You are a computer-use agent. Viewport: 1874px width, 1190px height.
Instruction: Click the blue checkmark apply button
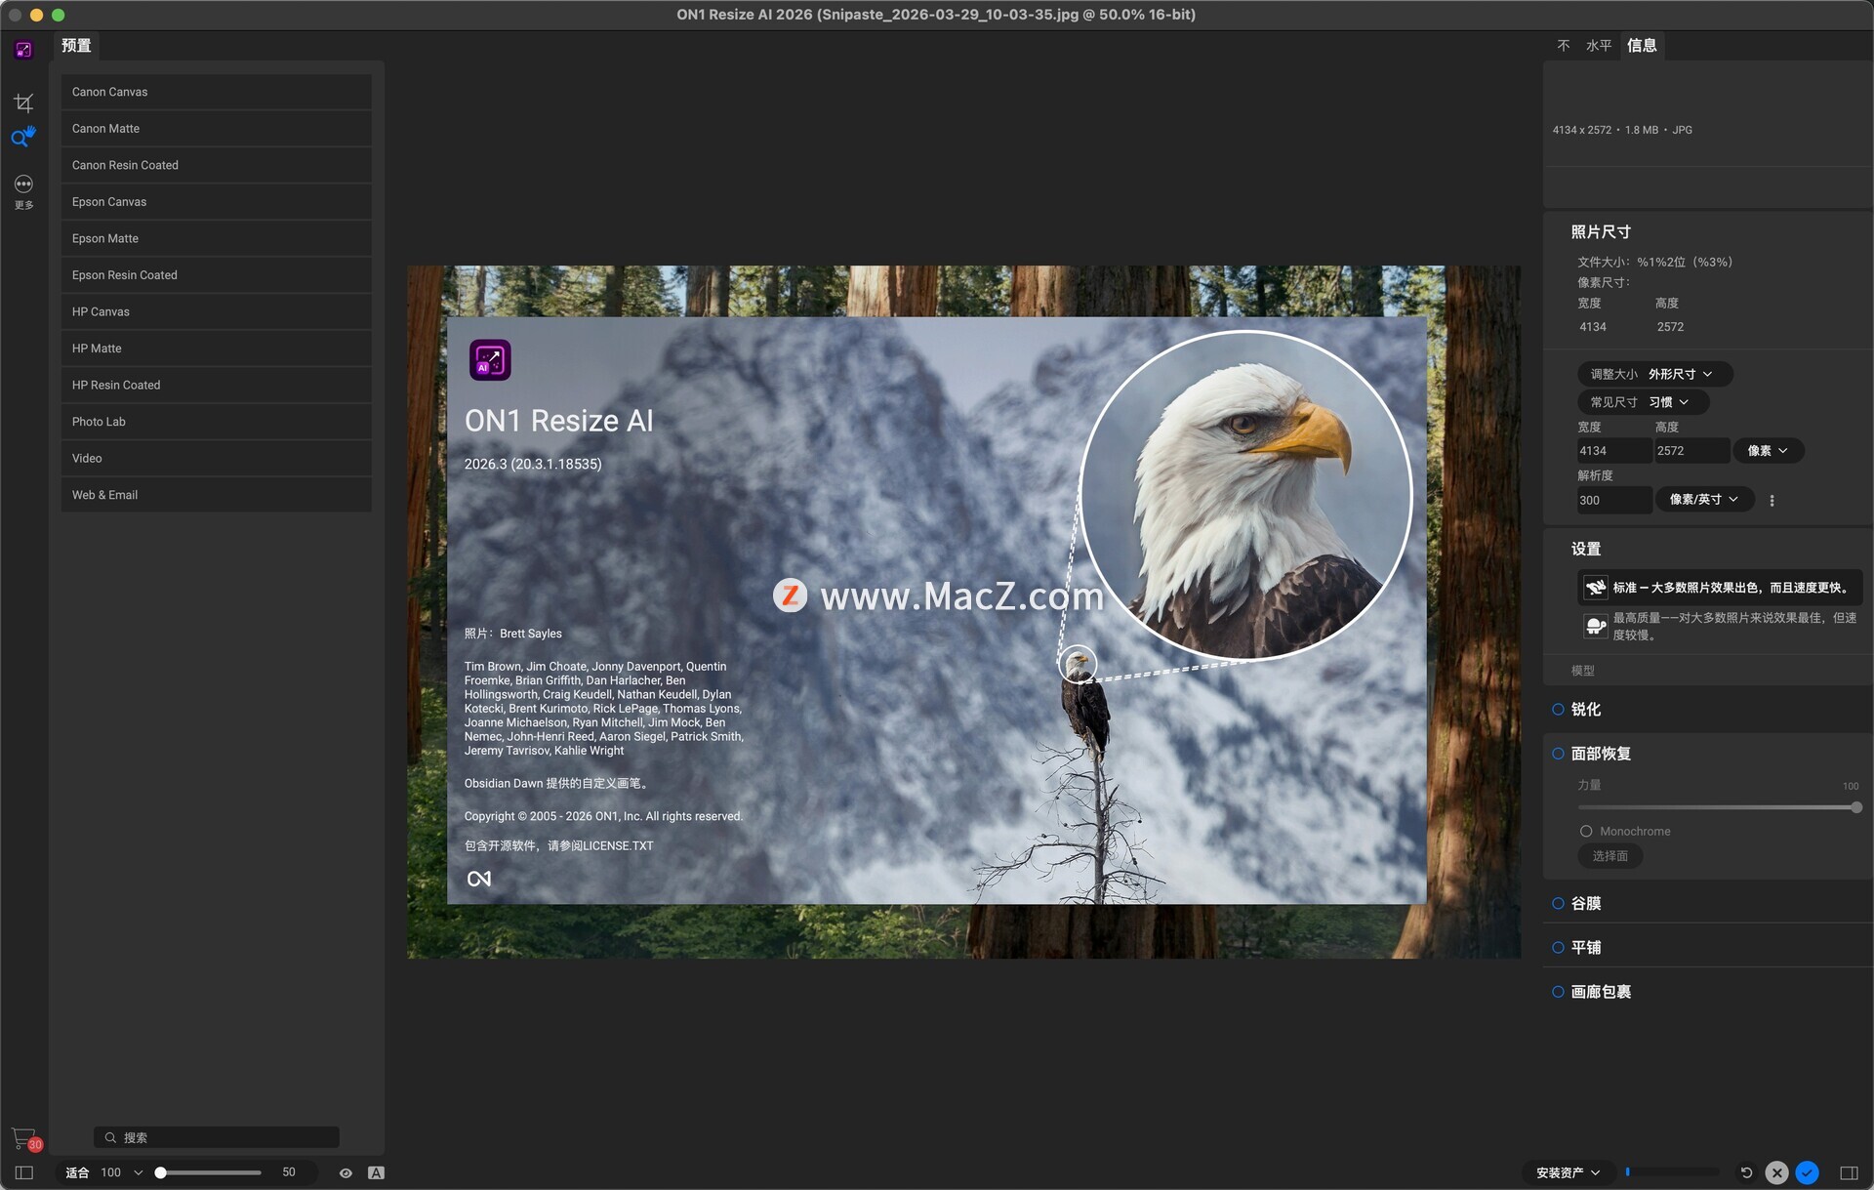point(1808,1172)
